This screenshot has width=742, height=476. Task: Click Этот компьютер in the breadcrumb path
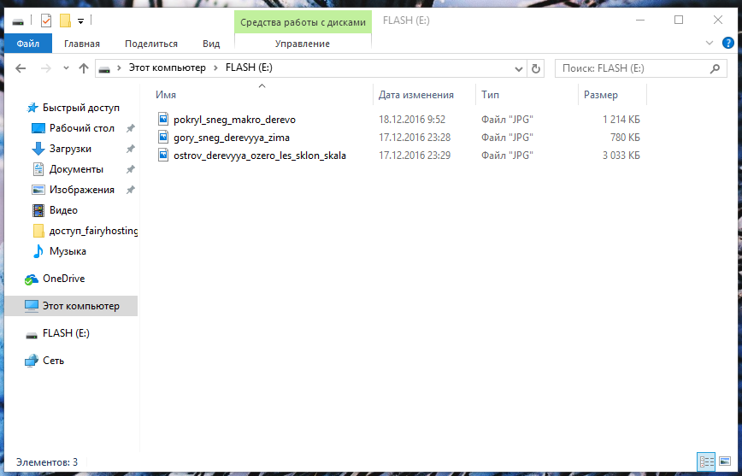166,68
